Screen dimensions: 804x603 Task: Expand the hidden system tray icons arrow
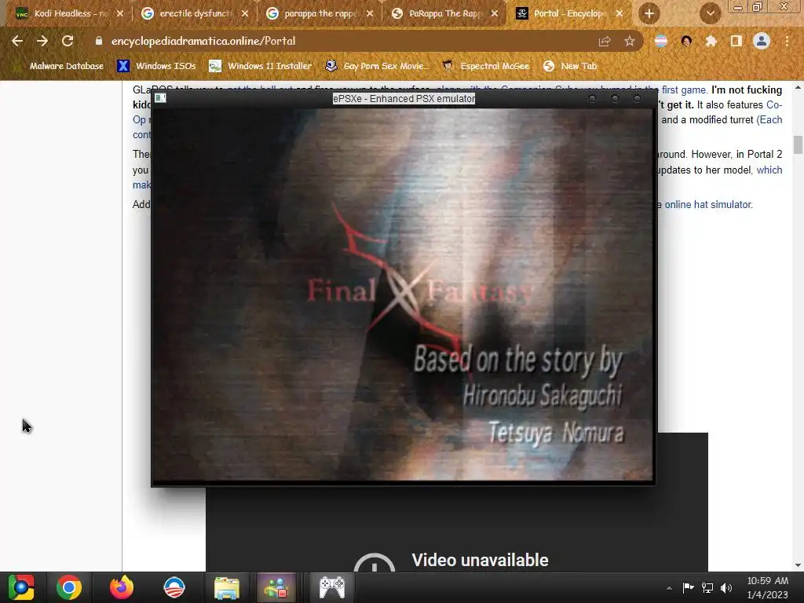tap(669, 588)
